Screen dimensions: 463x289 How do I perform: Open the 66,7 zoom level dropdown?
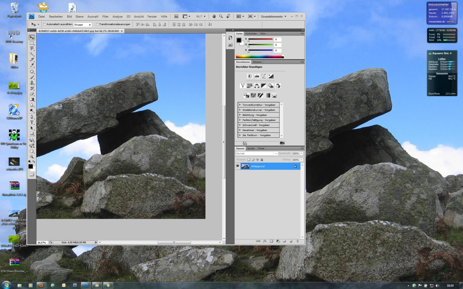205,16
